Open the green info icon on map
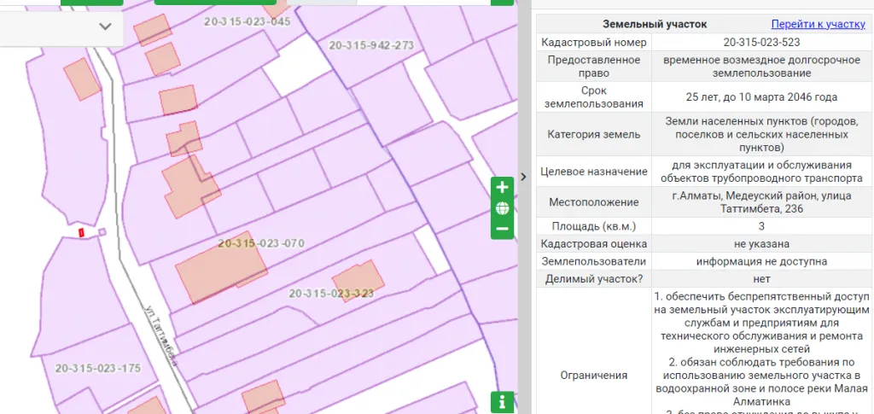This screenshot has height=414, width=874. (x=502, y=401)
